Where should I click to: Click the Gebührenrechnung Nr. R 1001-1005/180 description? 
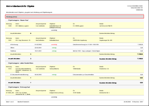[86, 44]
